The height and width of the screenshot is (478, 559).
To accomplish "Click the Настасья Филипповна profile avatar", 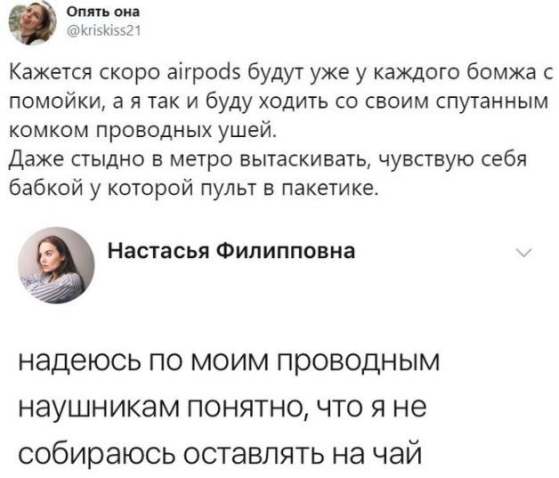I will pos(56,265).
